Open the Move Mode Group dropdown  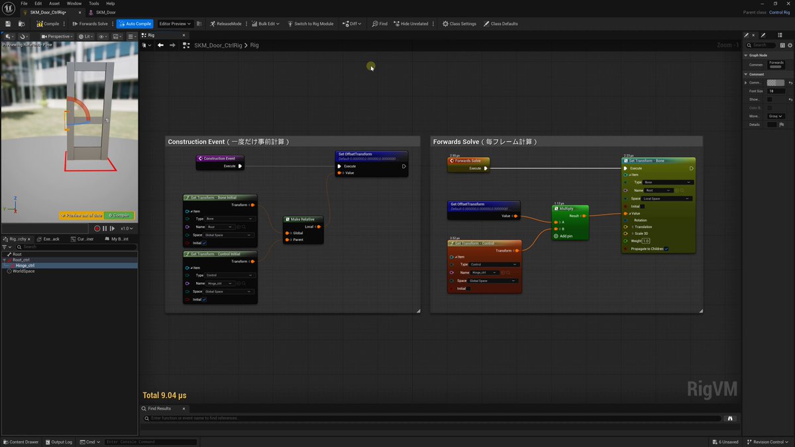[776, 116]
